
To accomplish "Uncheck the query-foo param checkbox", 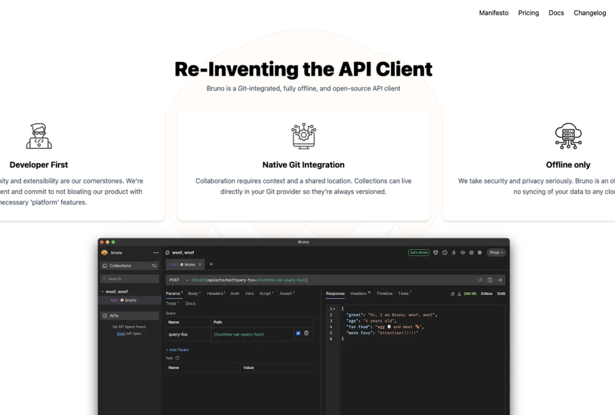I will [298, 333].
